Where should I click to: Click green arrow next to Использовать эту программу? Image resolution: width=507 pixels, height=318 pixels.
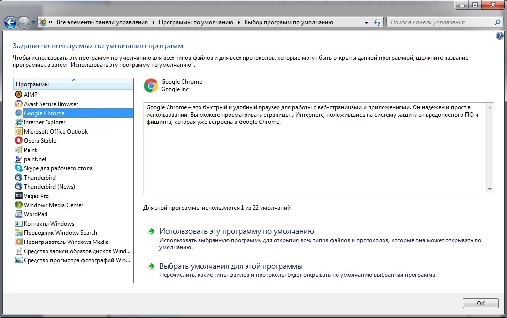click(151, 231)
